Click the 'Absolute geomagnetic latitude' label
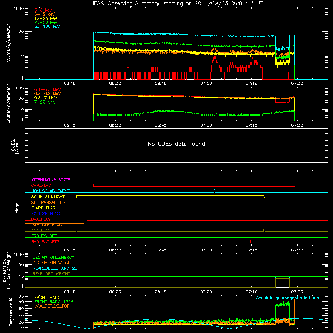 (288, 298)
